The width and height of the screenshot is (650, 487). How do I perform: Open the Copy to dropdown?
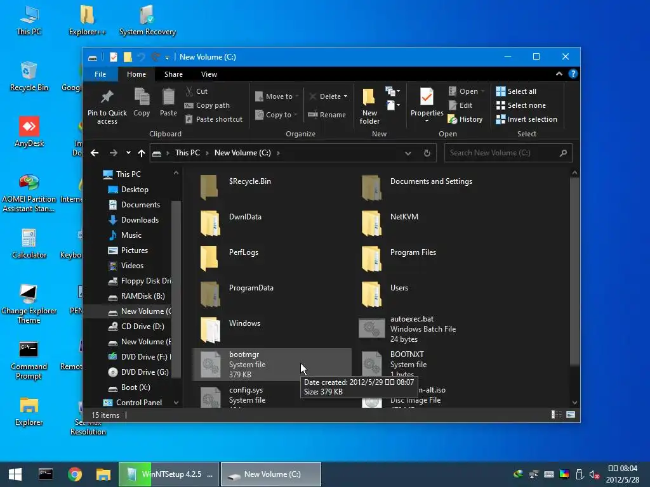coord(277,115)
